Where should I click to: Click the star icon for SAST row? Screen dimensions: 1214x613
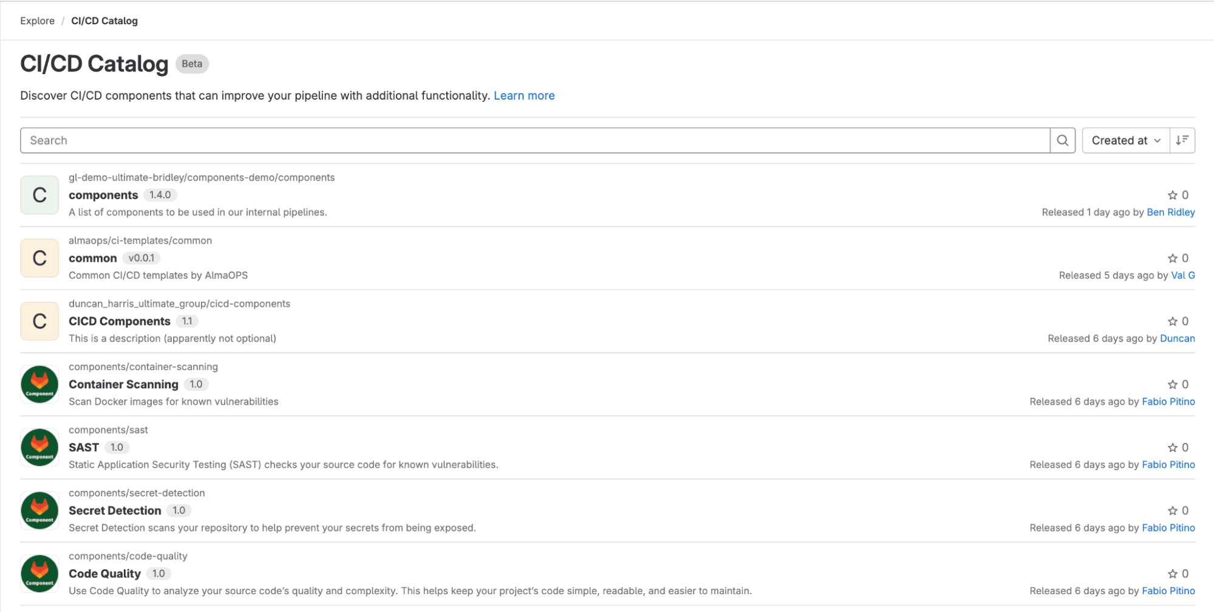click(1172, 448)
